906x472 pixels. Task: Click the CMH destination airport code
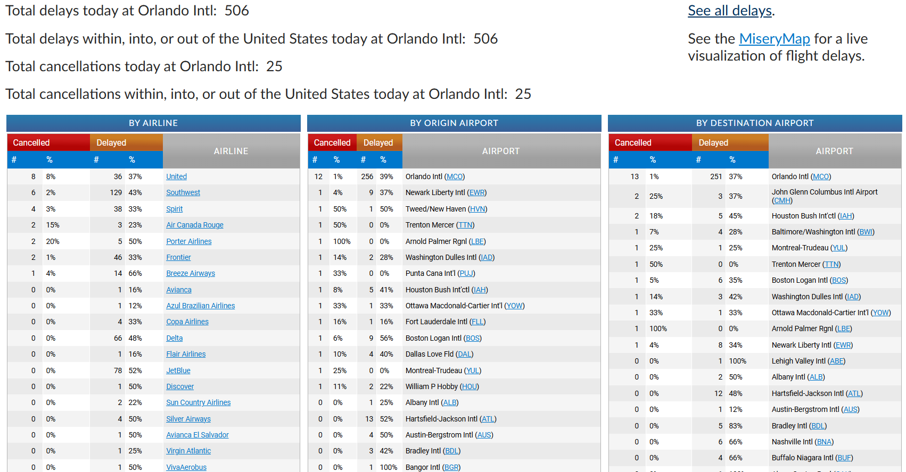(782, 200)
